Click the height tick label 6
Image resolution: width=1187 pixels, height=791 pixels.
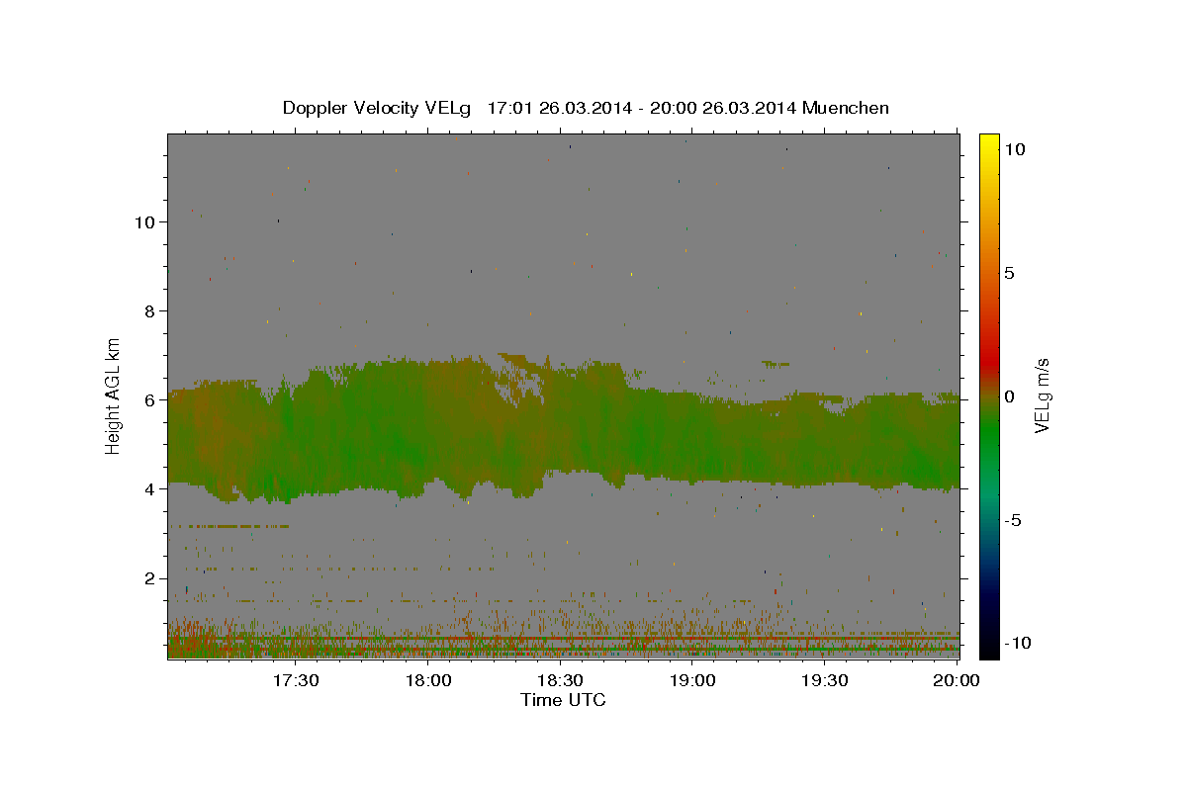[150, 399]
